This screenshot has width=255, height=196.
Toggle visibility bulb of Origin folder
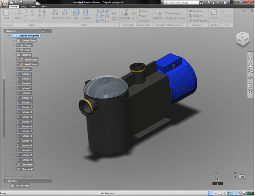pos(18,45)
